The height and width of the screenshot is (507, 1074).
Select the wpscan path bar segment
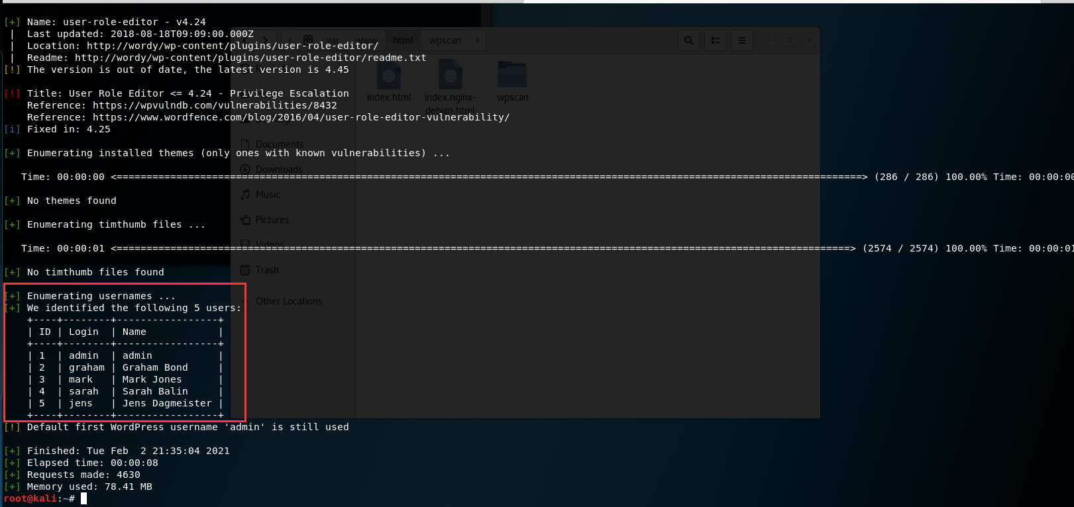pyautogui.click(x=445, y=40)
